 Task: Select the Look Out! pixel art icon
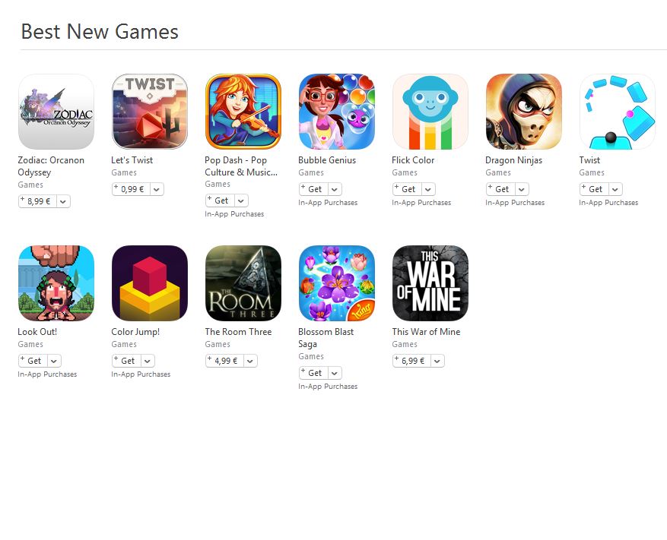[56, 283]
